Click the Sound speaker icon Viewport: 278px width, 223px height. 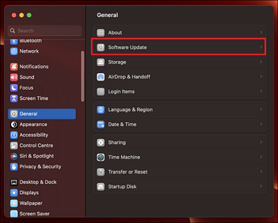tap(14, 77)
